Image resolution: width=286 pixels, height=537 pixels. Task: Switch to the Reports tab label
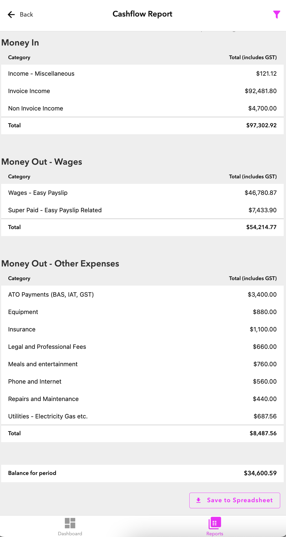[214, 534]
